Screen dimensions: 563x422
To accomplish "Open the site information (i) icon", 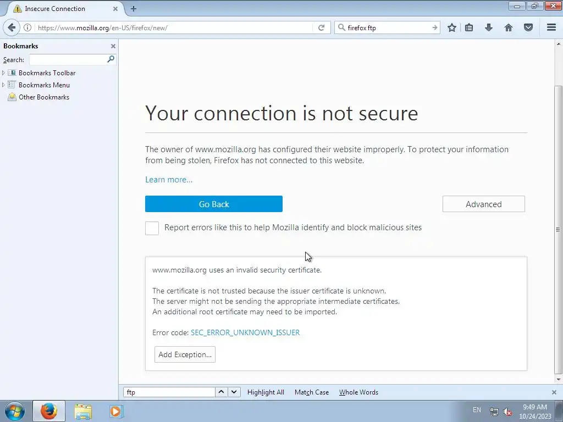I will (27, 27).
